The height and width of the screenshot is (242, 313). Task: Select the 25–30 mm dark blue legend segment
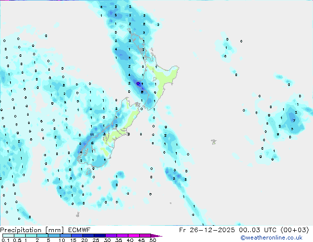pyautogui.click(x=99, y=236)
